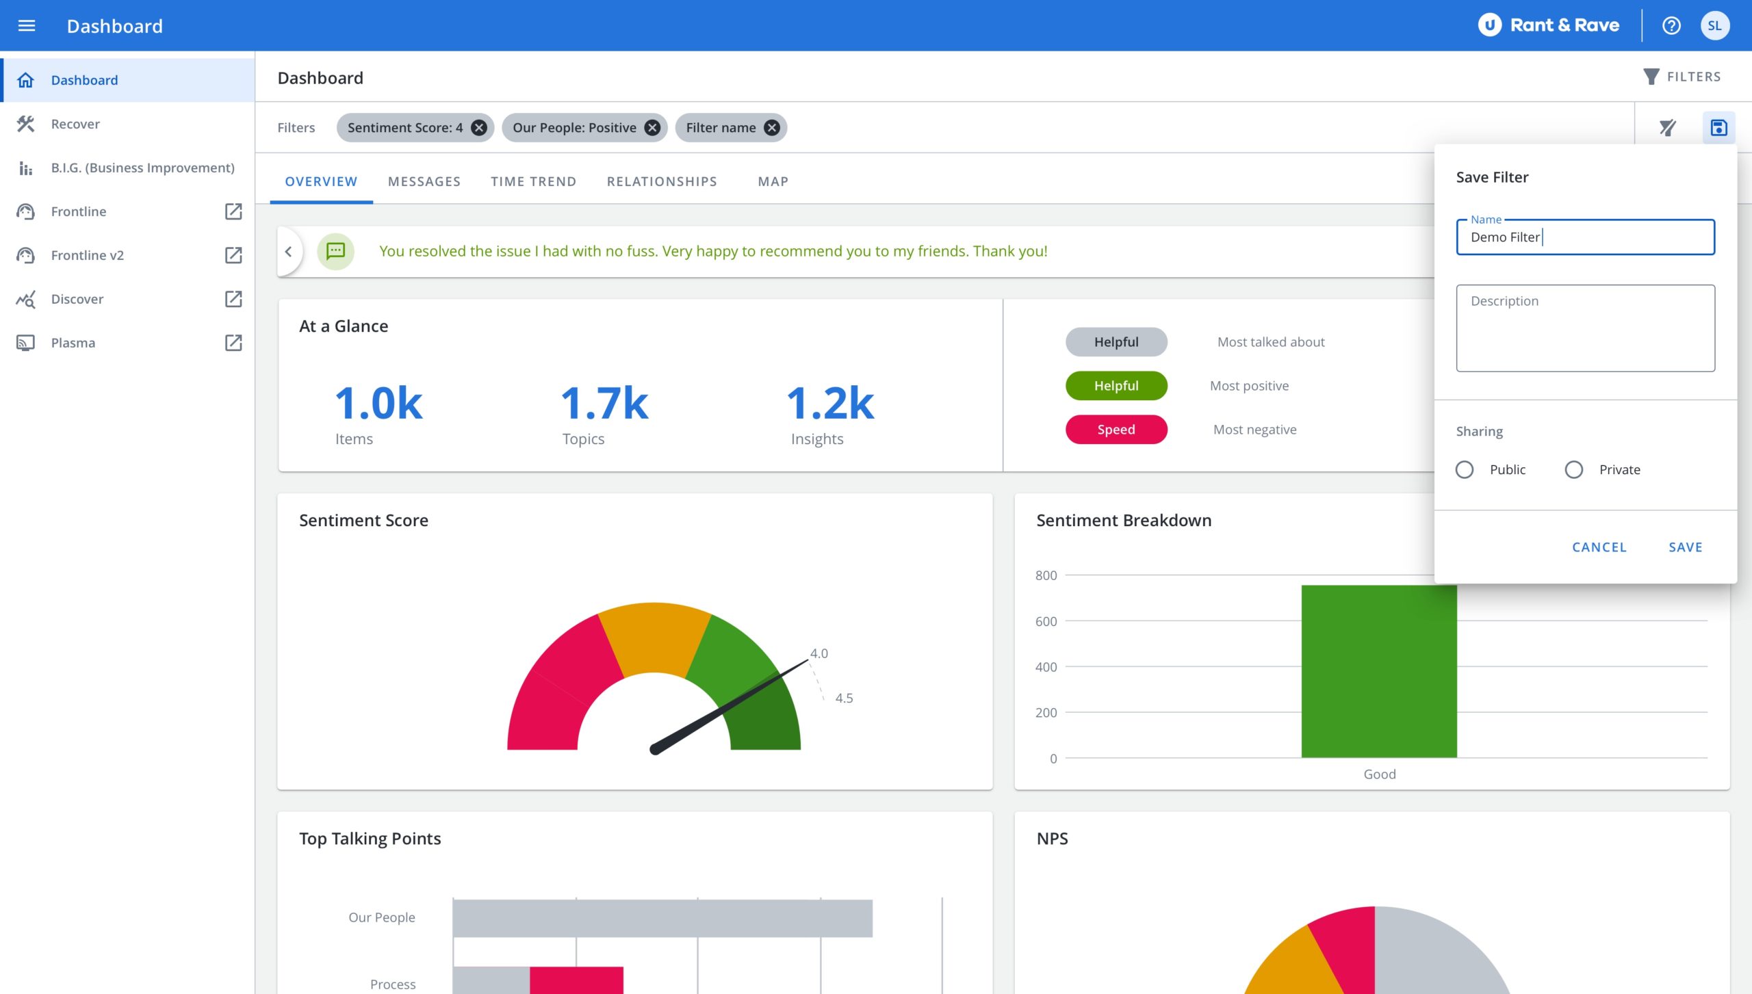1752x994 pixels.
Task: Open Recover in the sidebar
Action: click(x=129, y=124)
